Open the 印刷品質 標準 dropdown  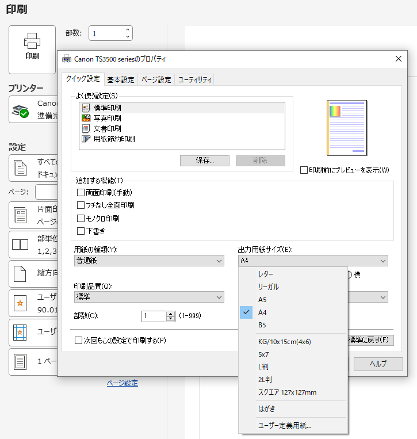coord(149,297)
